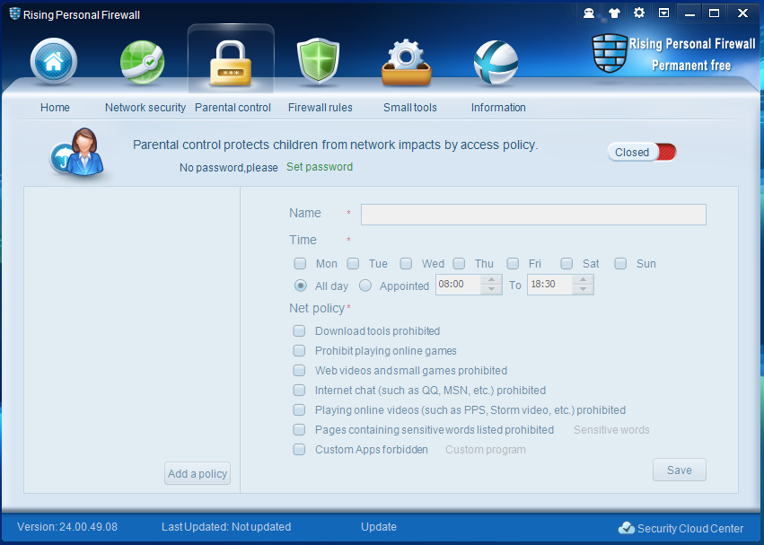Decrease the 08:00 start time stepper
The width and height of the screenshot is (764, 545).
491,290
